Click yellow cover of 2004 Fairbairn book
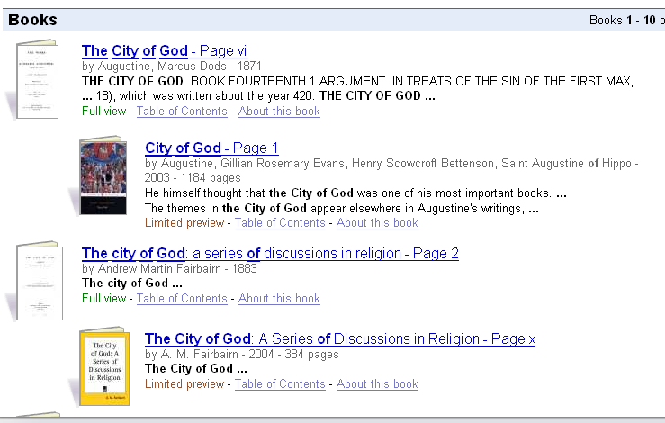665x423 pixels. [104, 365]
